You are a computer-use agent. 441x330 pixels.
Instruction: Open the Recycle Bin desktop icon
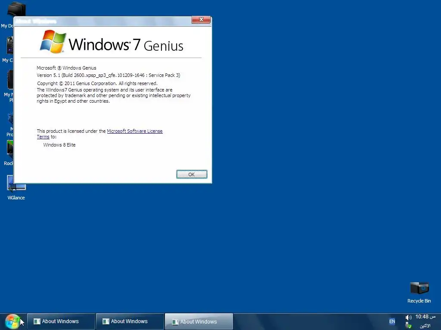click(x=419, y=292)
